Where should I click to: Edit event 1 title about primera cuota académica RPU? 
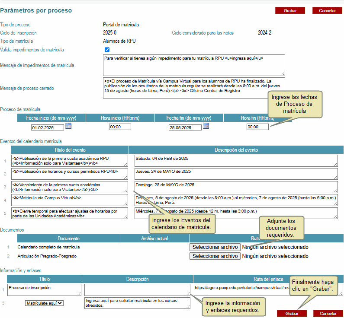pos(70,161)
